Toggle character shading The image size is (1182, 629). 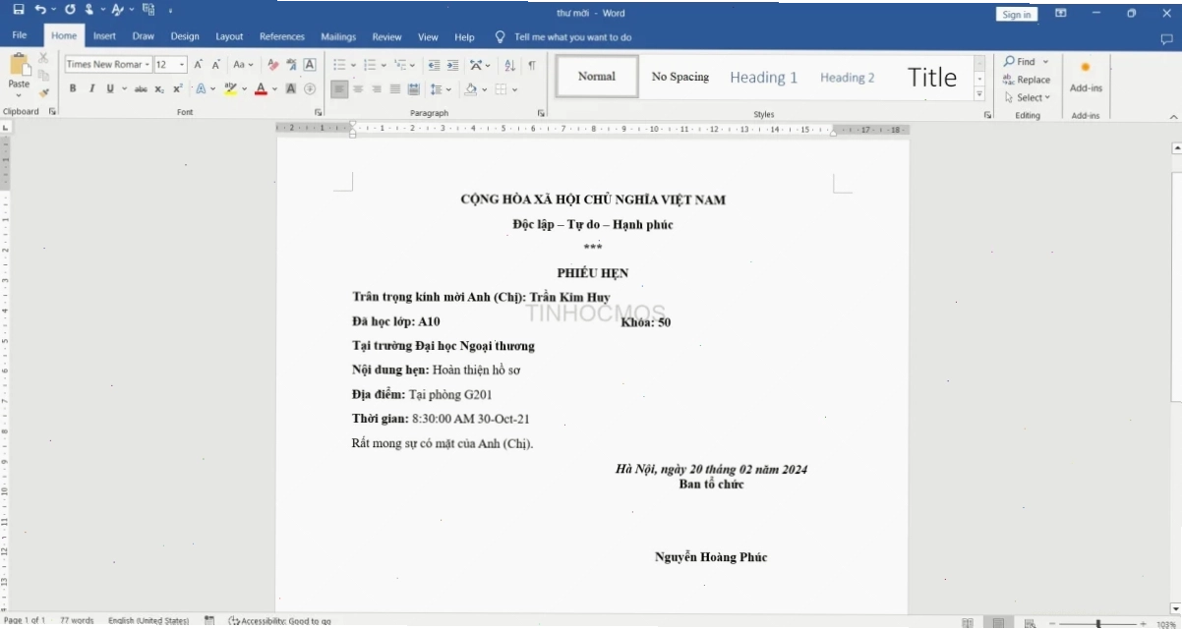[291, 88]
